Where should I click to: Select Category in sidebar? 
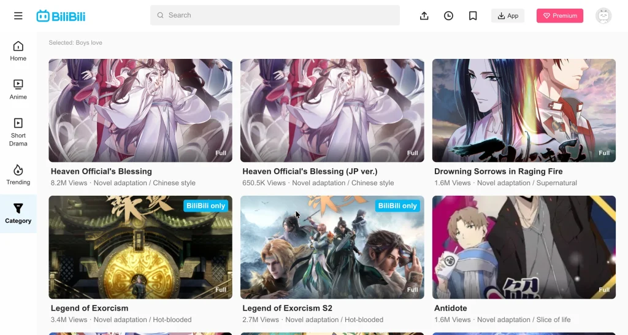click(x=18, y=214)
